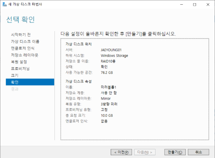Go to the 시작하기 전 step
The height and width of the screenshot is (158, 215).
pyautogui.click(x=21, y=34)
